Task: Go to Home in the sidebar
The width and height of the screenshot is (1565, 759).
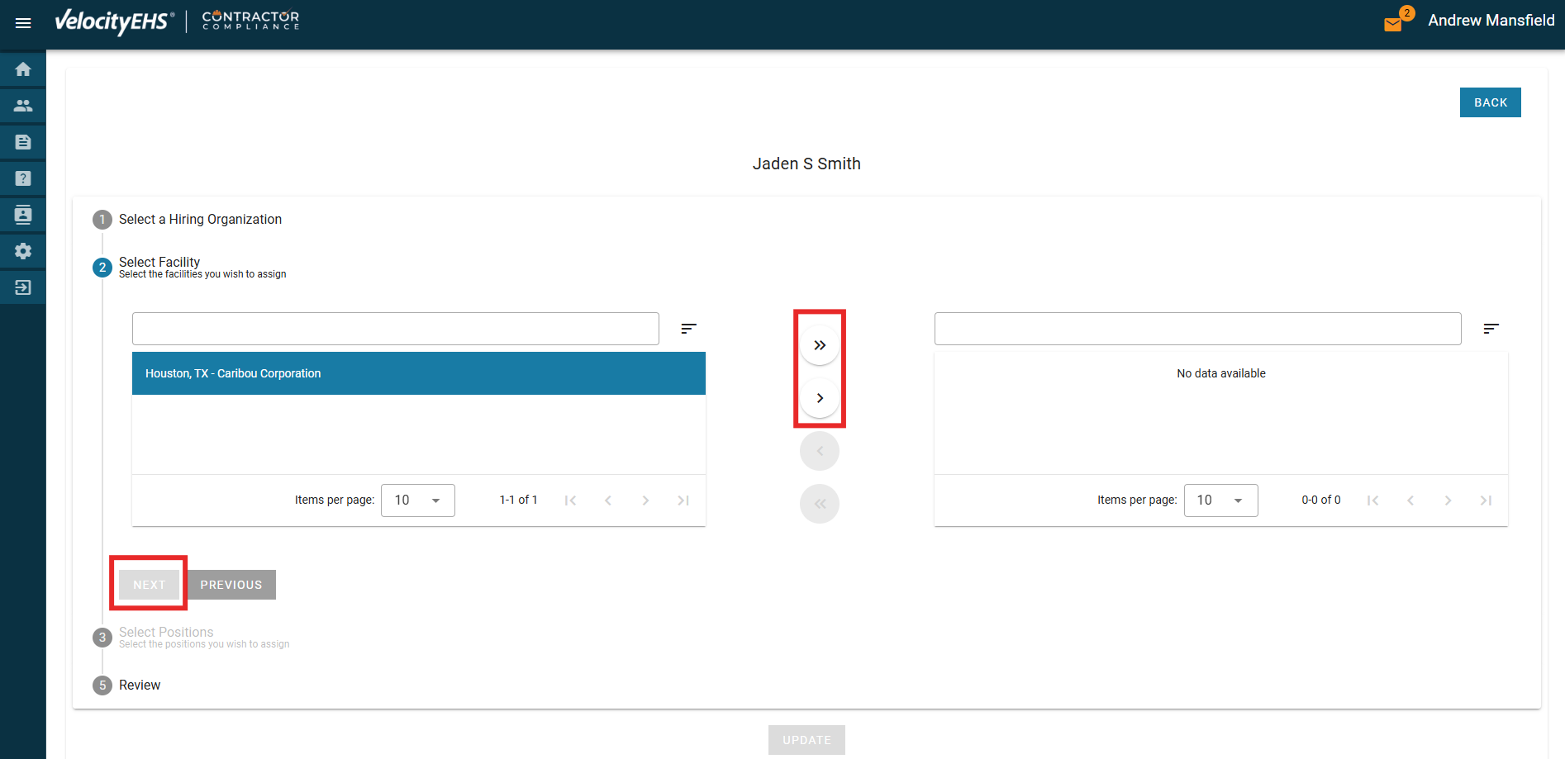Action: [23, 69]
